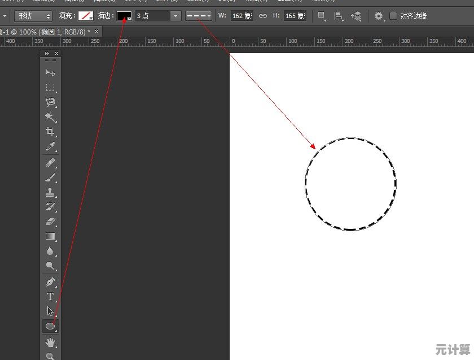Click the W width input field

(x=242, y=16)
